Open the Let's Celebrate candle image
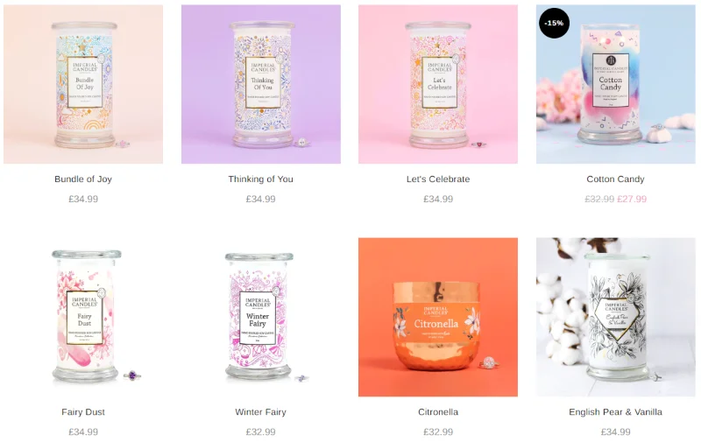 [x=438, y=84]
